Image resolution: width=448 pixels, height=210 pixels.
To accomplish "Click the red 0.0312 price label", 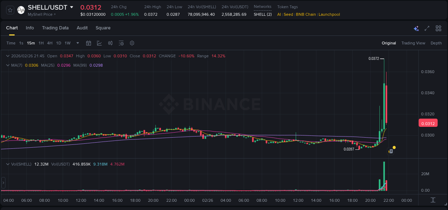I will 428,123.
